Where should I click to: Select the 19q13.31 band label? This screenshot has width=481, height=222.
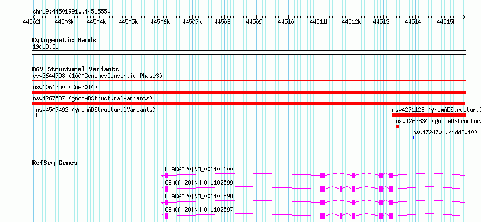[45, 47]
